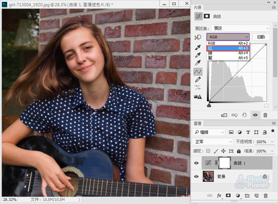Open the 正常 blend mode dropdown
Image resolution: width=278 pixels, height=204 pixels.
point(212,142)
